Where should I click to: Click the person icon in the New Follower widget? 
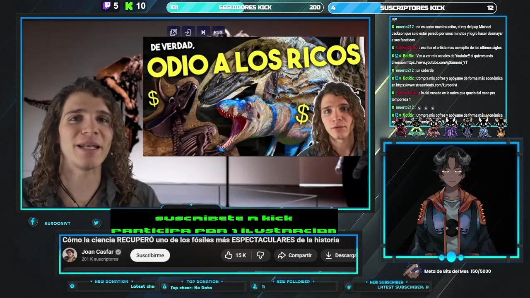[x=255, y=286]
